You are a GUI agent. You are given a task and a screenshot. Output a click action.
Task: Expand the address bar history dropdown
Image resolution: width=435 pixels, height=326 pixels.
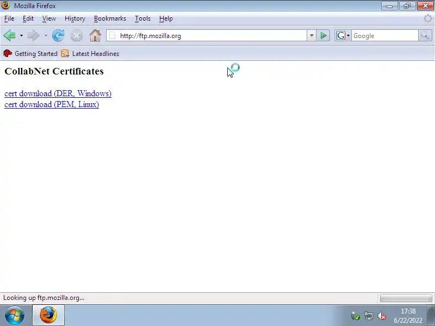312,35
